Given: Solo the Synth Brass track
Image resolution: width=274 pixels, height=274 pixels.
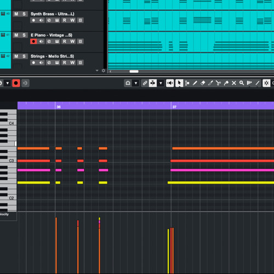Looking at the screenshot, I should click(24, 14).
